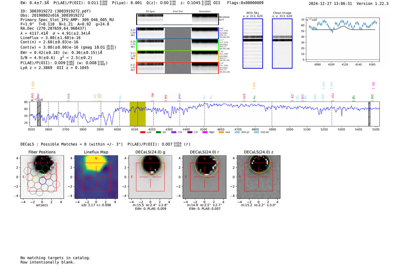Click the orange fiber circle in Fiber Positions
The image size is (409, 278).
(36, 179)
